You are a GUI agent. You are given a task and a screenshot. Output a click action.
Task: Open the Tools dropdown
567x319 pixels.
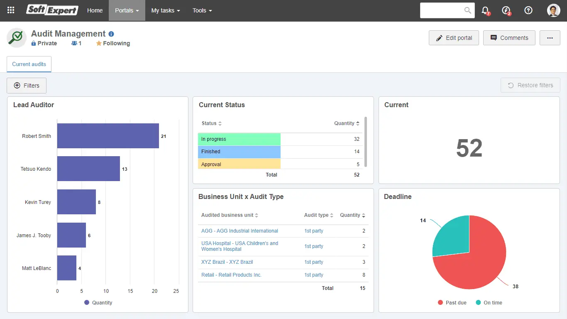[202, 10]
